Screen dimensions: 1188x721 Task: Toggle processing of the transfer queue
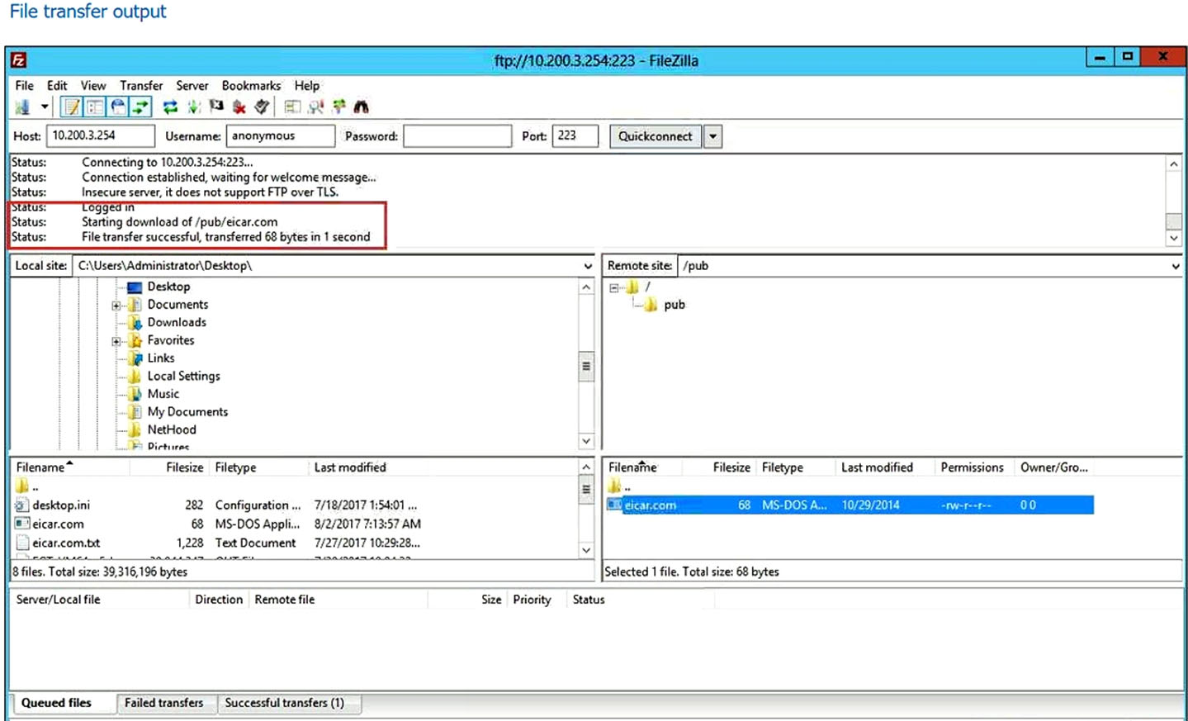coord(194,107)
